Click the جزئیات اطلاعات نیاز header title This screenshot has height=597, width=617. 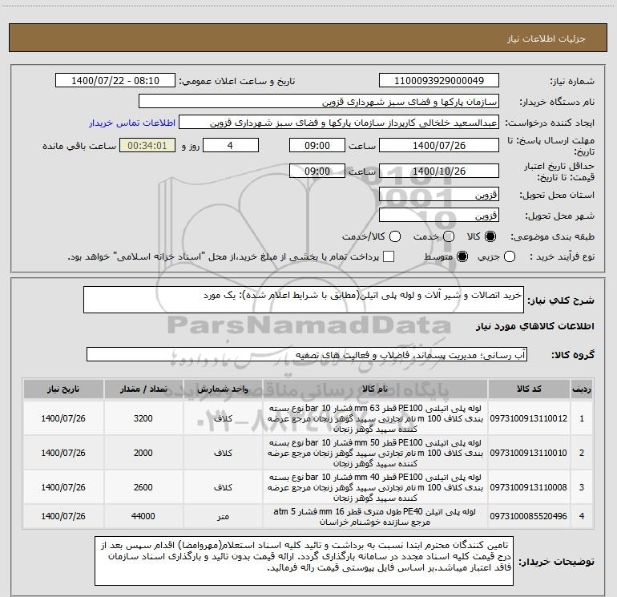[546, 38]
